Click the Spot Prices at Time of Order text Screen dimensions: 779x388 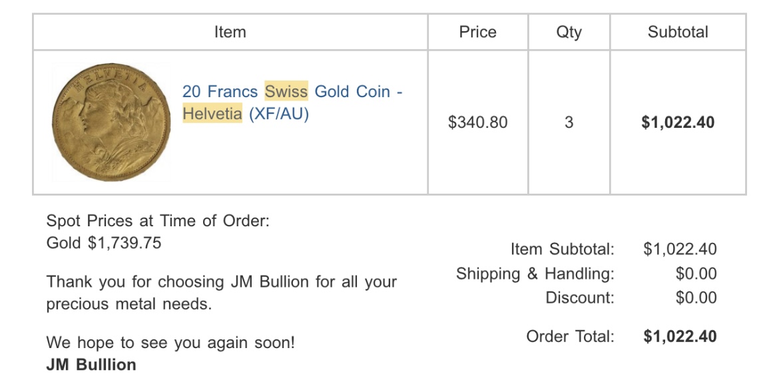click(158, 221)
